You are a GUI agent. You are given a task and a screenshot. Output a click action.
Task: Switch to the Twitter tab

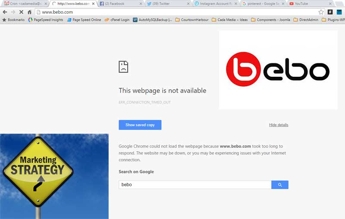pos(164,3)
